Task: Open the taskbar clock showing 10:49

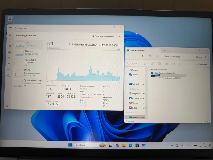Action: pos(203,145)
